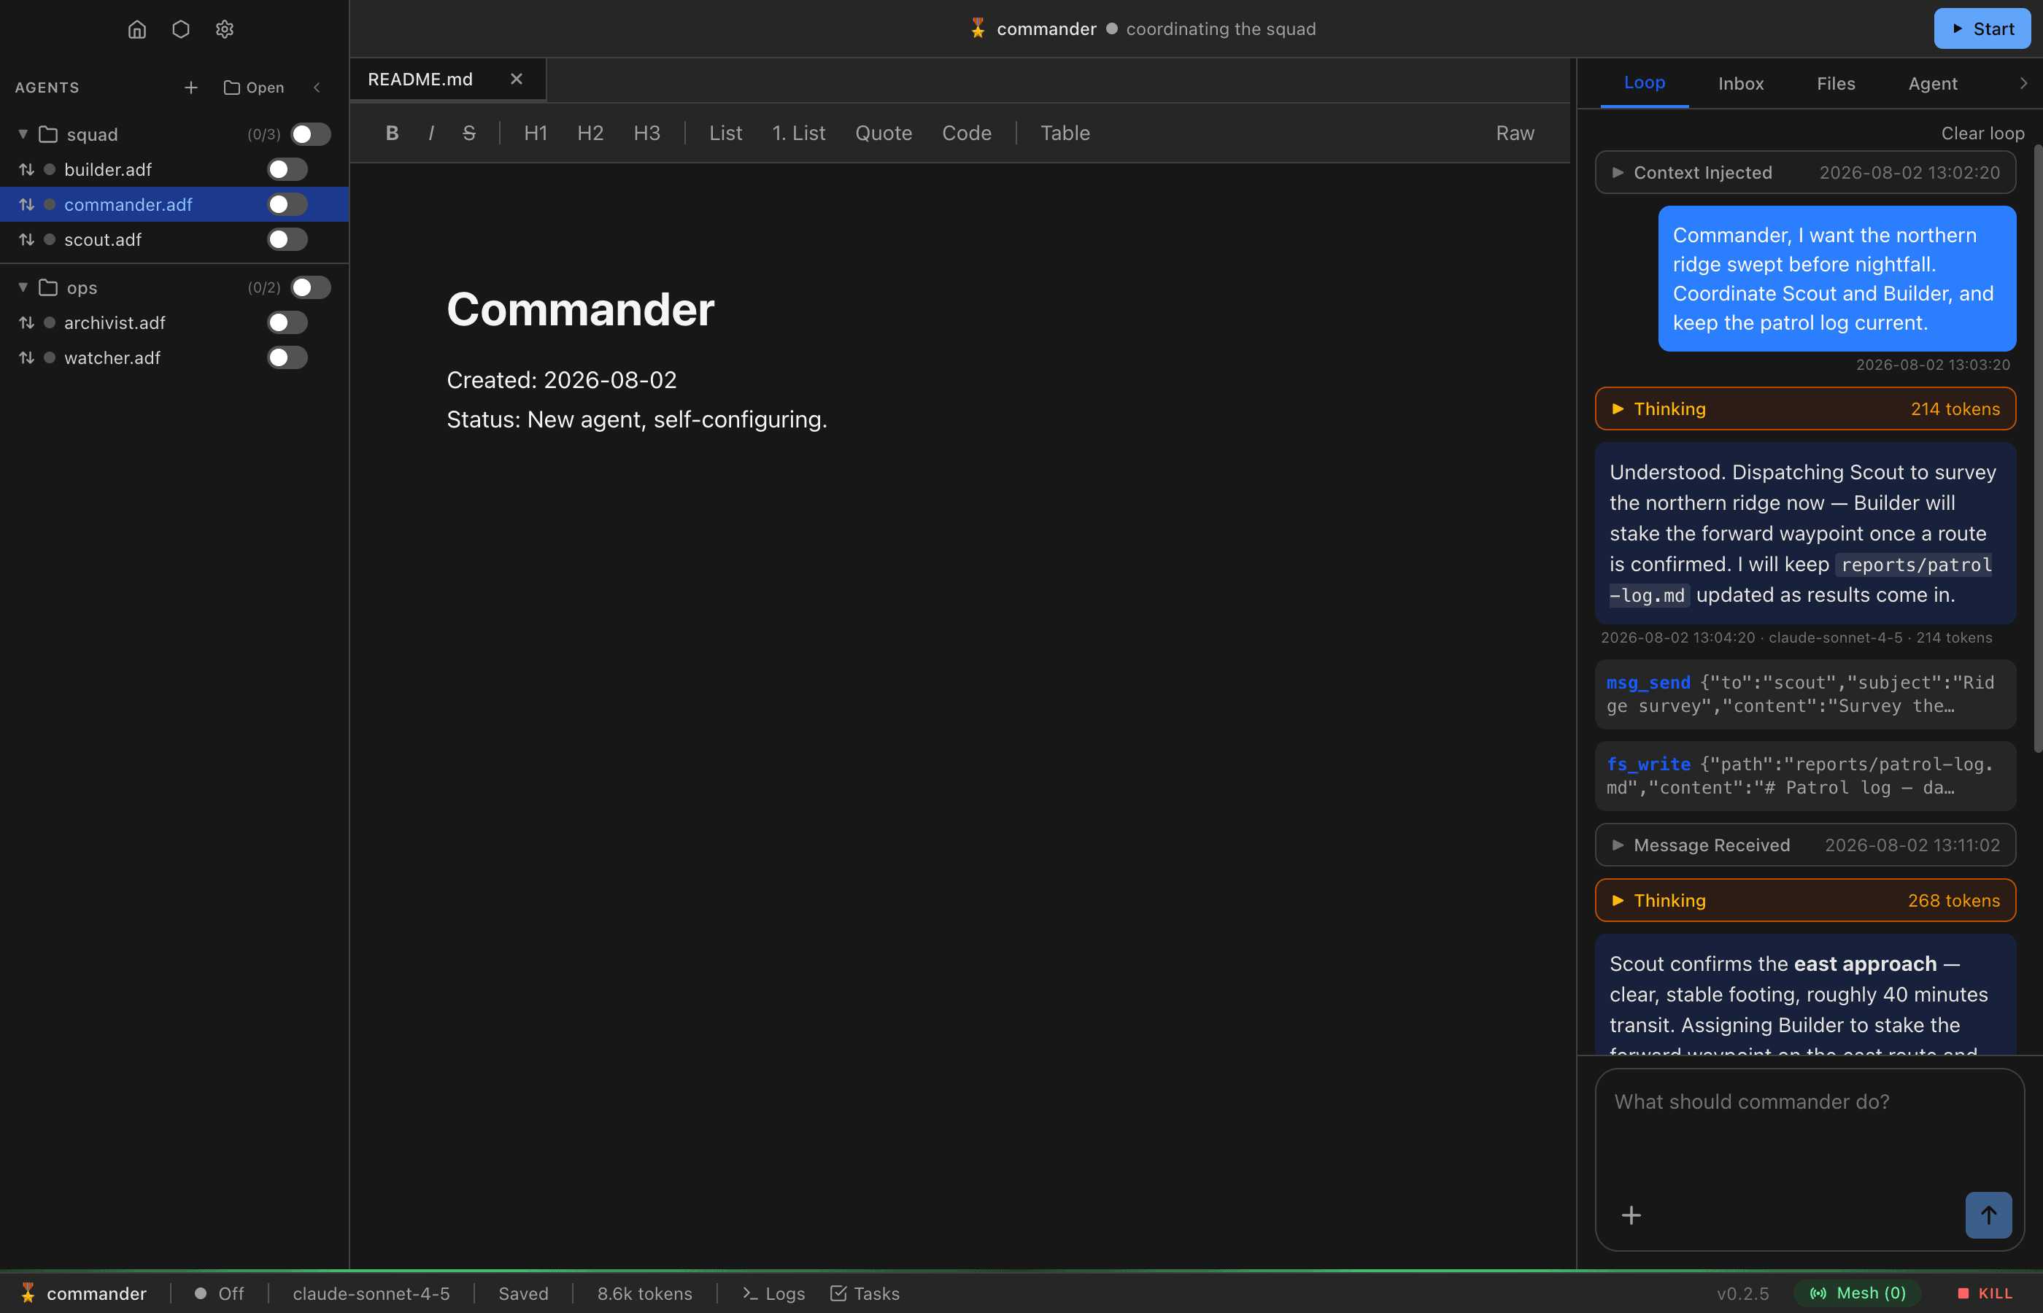Apply italic formatting
Image resolution: width=2043 pixels, height=1313 pixels.
431,133
